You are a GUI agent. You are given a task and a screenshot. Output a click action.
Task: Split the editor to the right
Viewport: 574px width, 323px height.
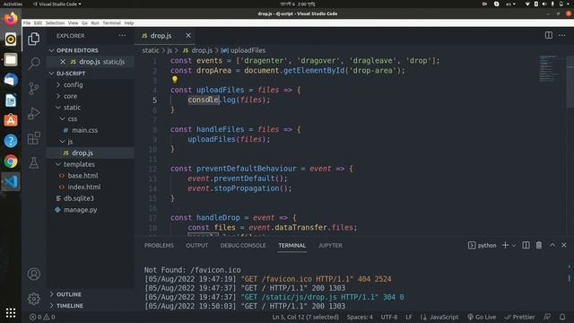[x=548, y=35]
